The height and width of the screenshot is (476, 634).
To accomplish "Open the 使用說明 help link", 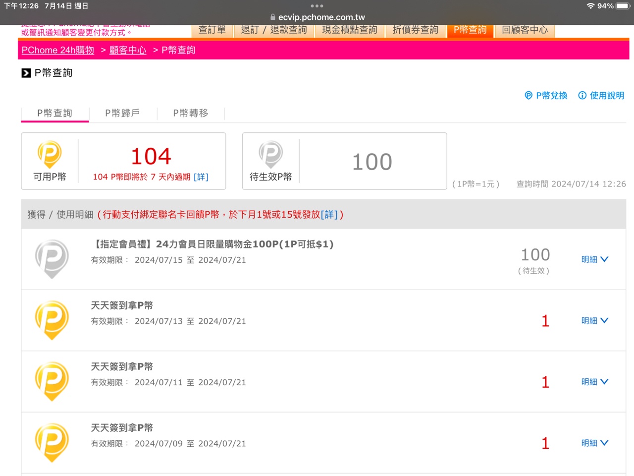I will pos(601,95).
